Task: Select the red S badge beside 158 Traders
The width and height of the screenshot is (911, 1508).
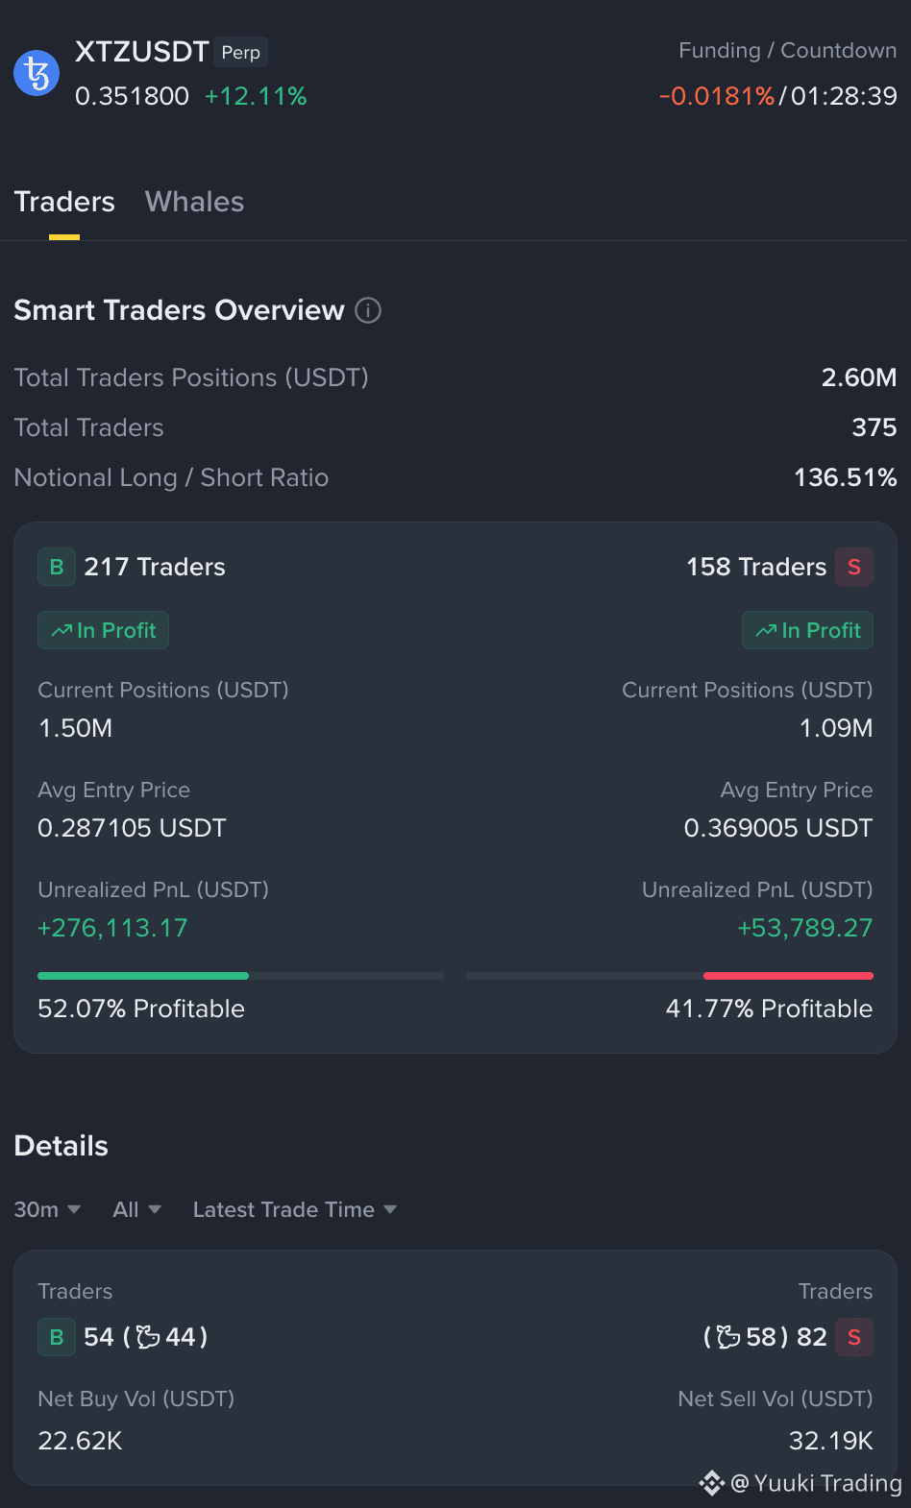Action: (x=854, y=567)
